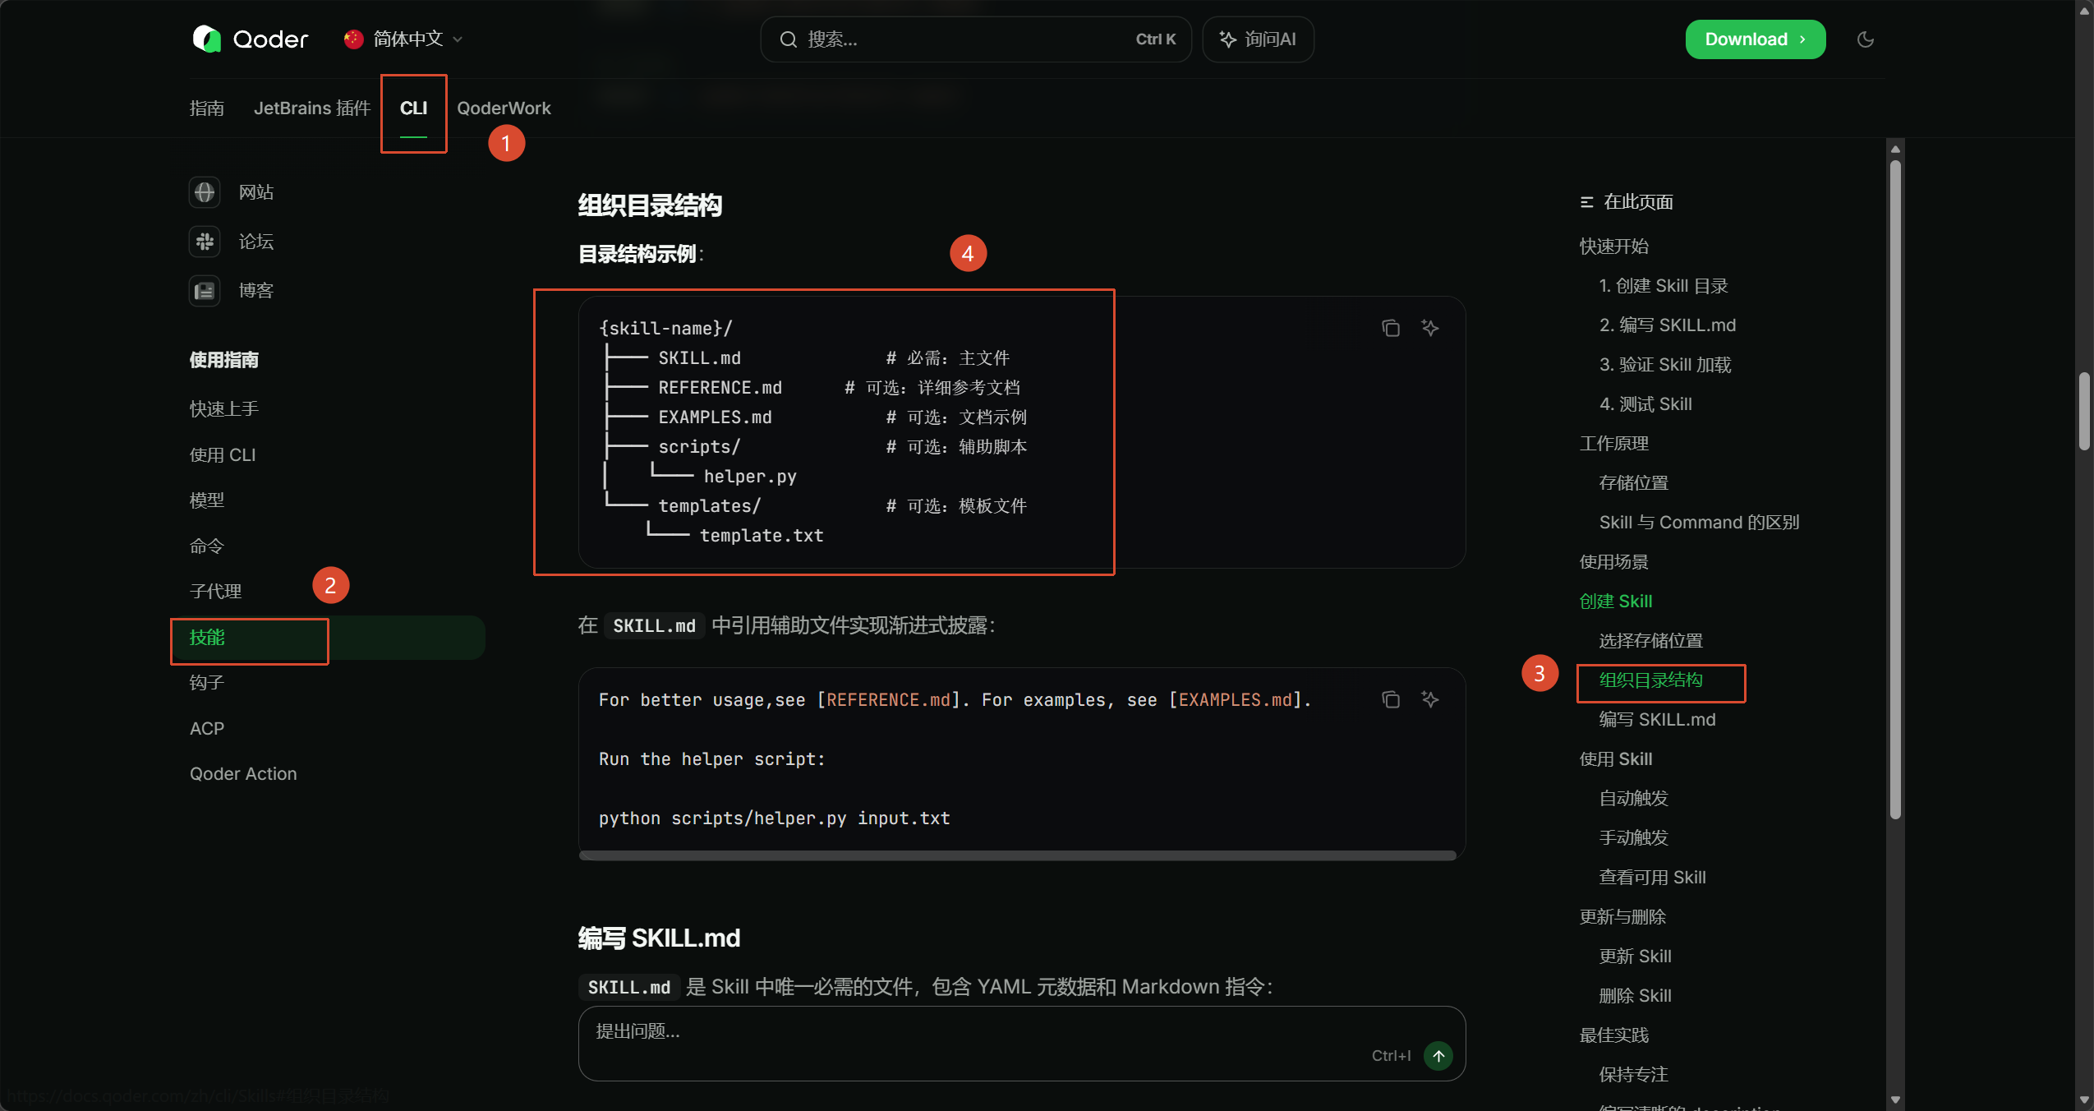Ask AI about second code block

pos(1430,699)
